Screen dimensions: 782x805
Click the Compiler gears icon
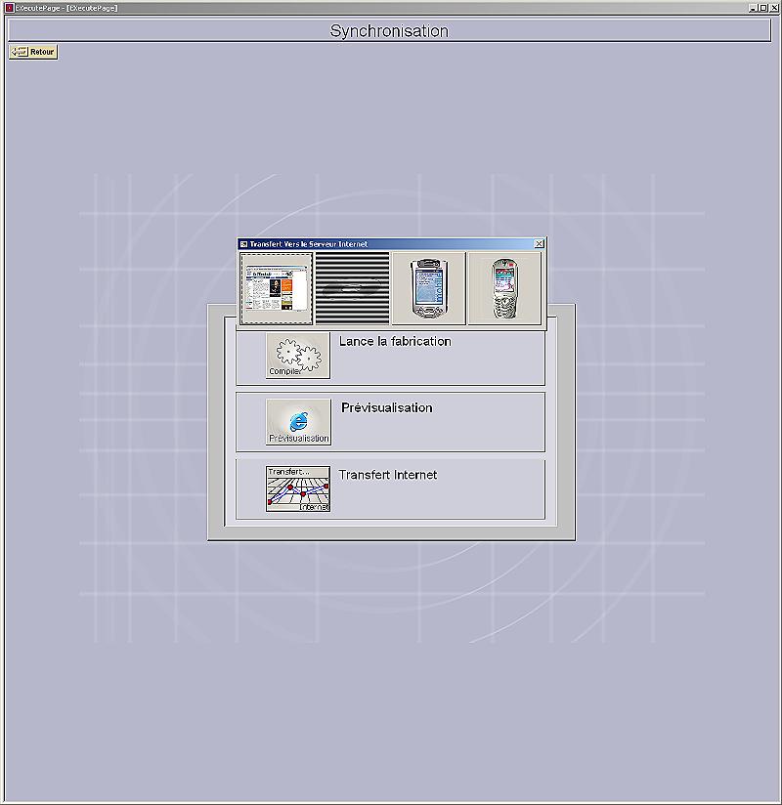[298, 356]
